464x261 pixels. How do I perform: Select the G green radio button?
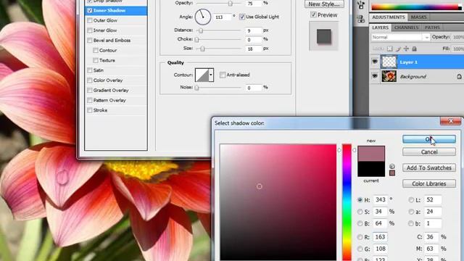coord(360,249)
